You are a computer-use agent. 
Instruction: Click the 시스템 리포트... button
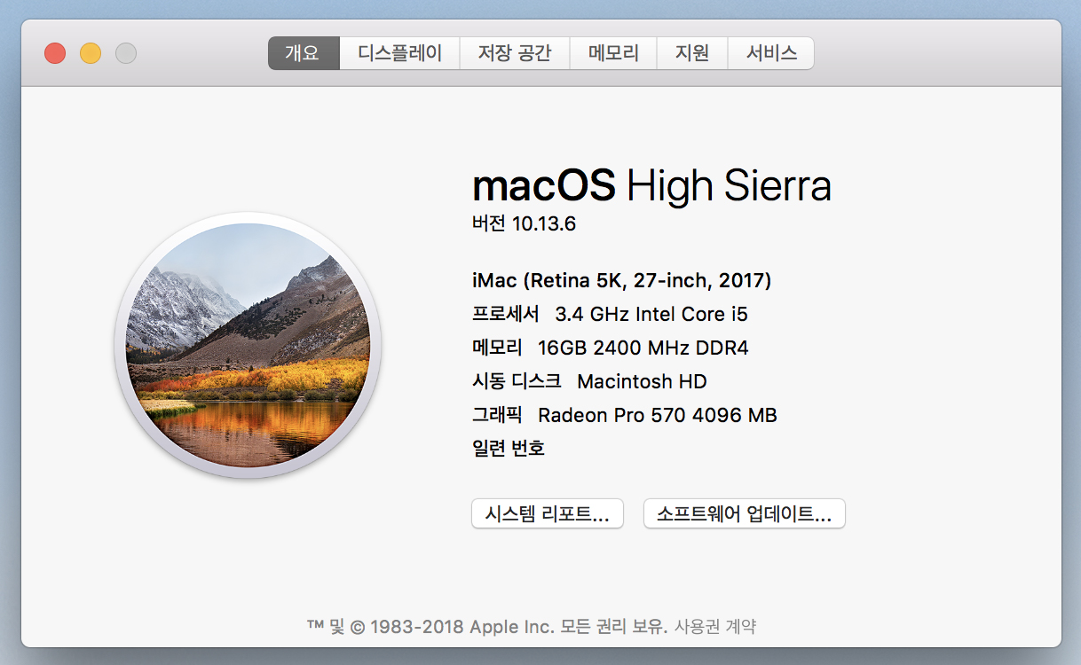547,514
